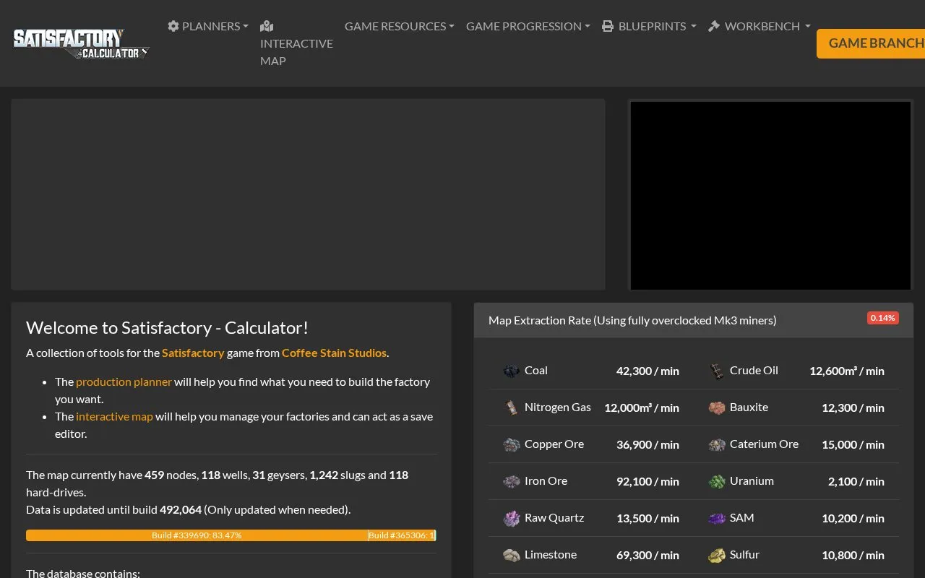Viewport: 925px width, 578px height.
Task: Click the Build #365306 progress bar segment
Action: click(x=401, y=535)
